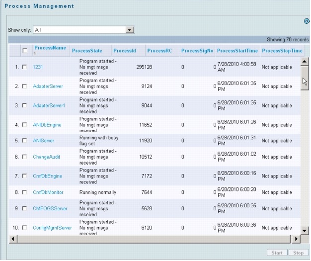Click start time 6/28/2010 6:00:20 PM

click(x=237, y=192)
